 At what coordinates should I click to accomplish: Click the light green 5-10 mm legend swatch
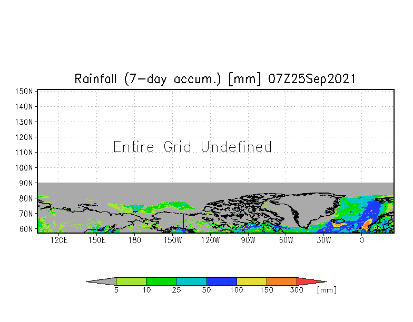(131, 281)
